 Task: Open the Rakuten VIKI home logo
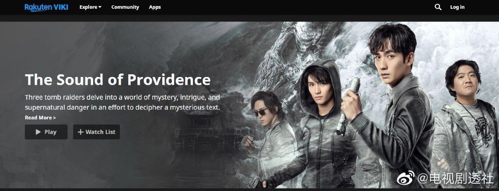(x=46, y=7)
